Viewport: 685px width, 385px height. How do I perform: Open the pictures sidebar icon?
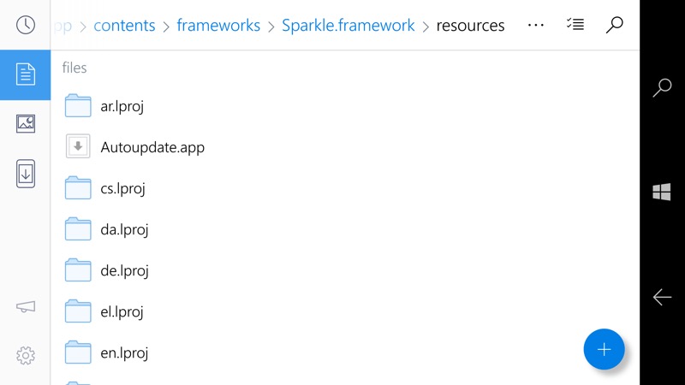[x=26, y=124]
